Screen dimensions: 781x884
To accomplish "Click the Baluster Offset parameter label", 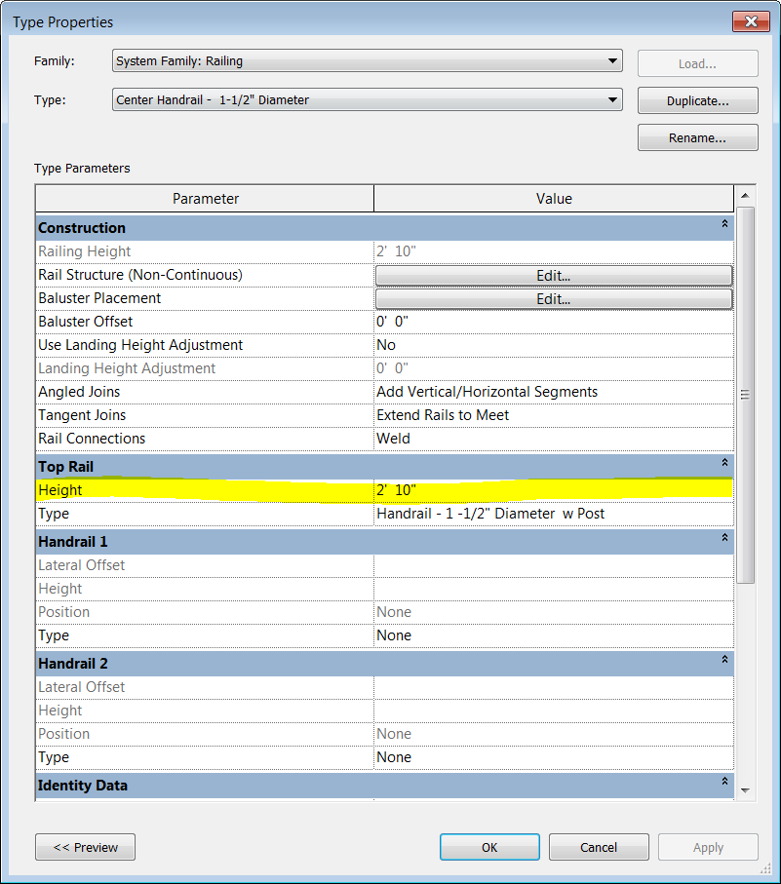I will (x=86, y=322).
